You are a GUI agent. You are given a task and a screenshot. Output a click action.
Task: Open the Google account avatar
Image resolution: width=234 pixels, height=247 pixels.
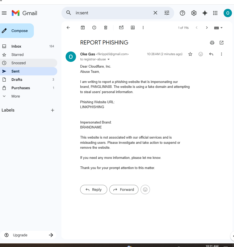point(227,13)
